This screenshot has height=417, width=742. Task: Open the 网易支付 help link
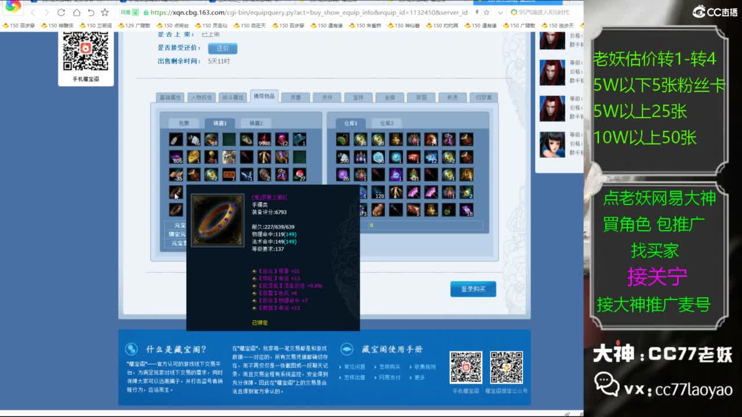coord(390,377)
